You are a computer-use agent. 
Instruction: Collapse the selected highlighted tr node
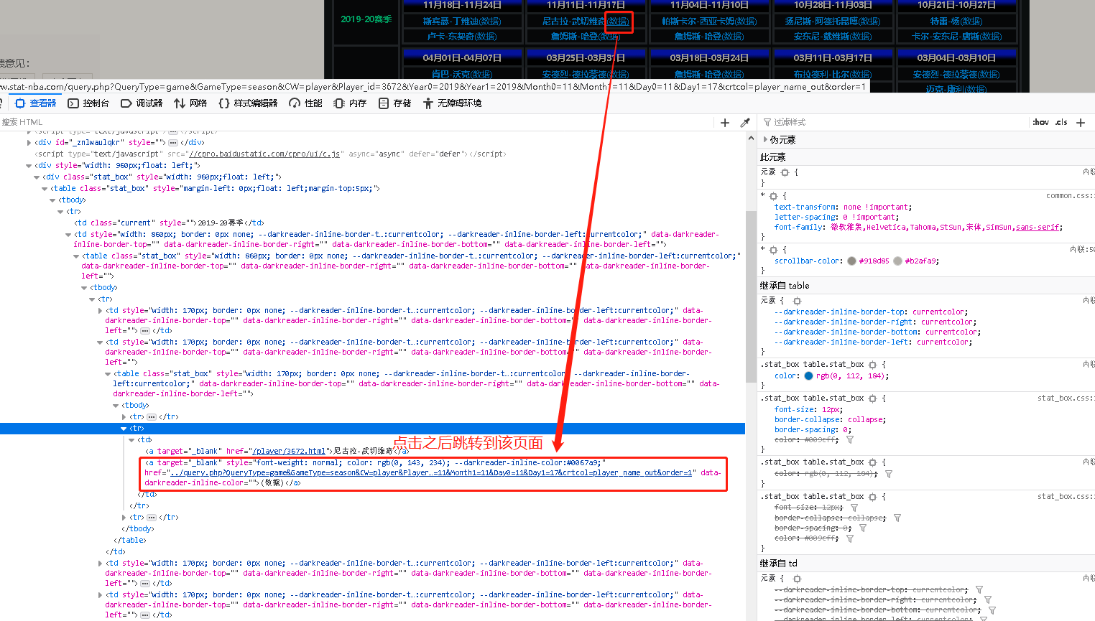click(124, 429)
